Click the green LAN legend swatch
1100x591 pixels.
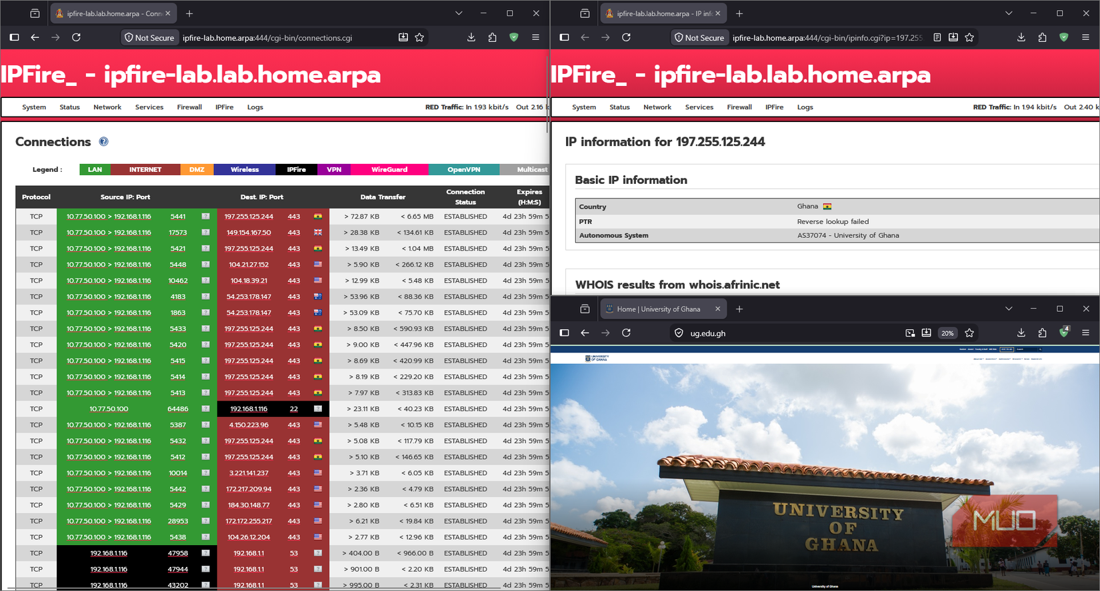click(x=95, y=169)
